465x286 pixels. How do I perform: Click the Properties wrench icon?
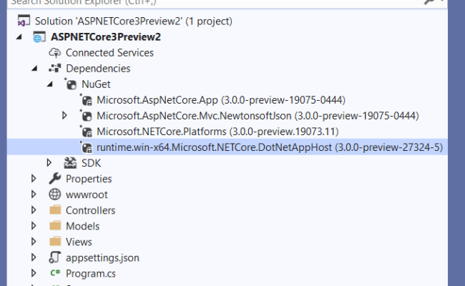coord(55,179)
